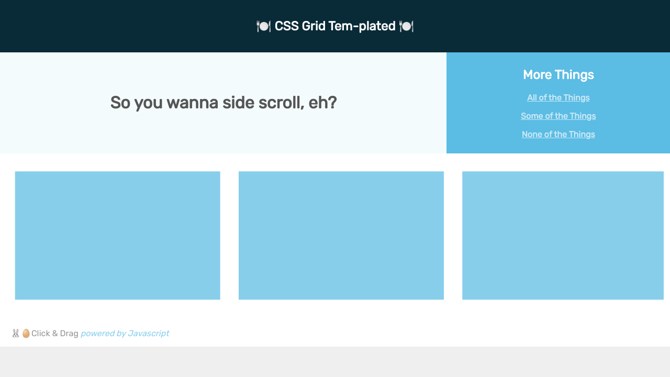Click the "So you wanna side scroll, eh?" heading
The image size is (670, 377).
click(224, 103)
